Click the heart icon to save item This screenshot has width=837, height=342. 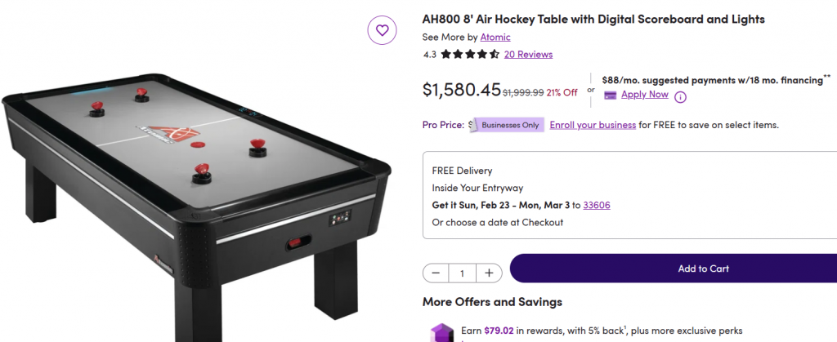pos(382,31)
